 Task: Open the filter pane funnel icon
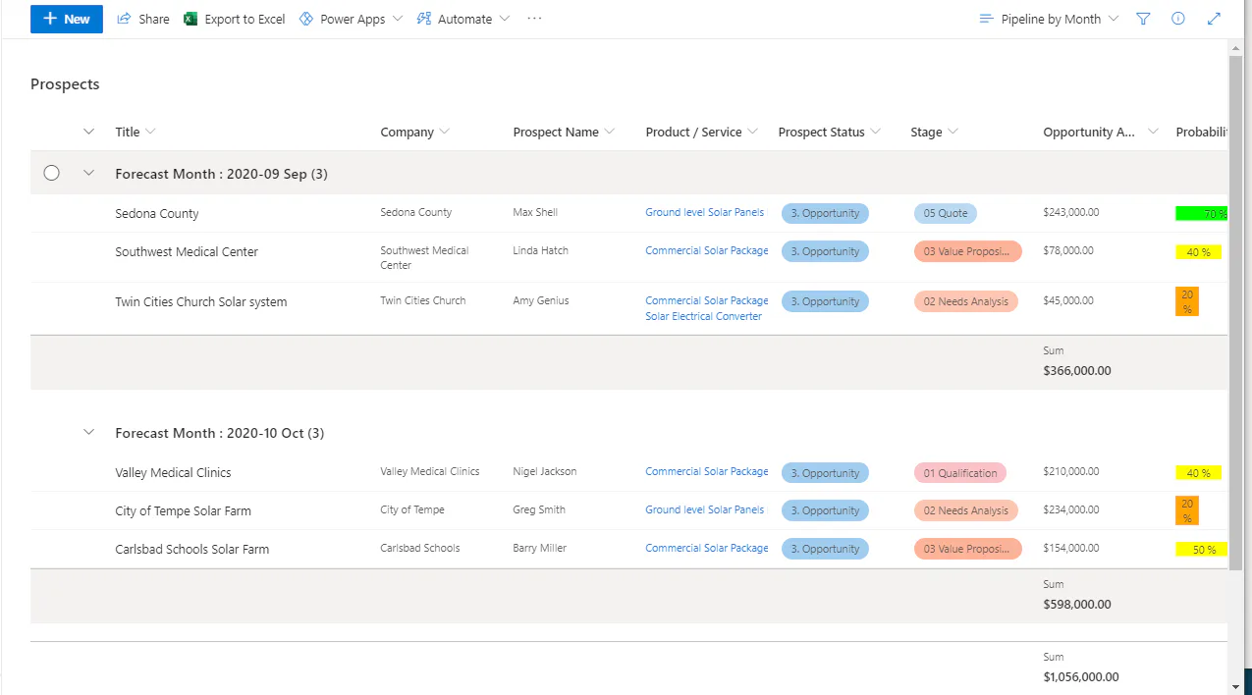[x=1143, y=19]
